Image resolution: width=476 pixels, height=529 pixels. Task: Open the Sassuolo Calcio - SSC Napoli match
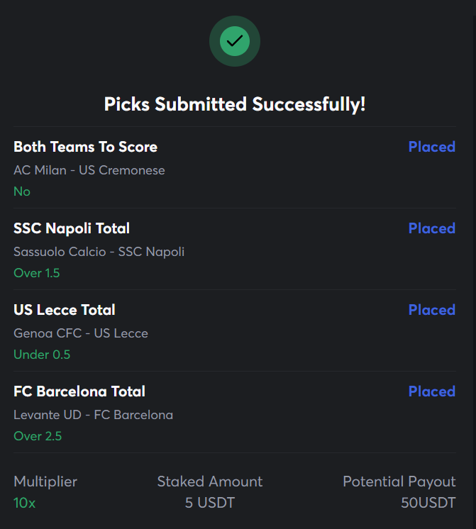coord(99,252)
